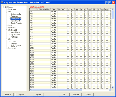
Task: Click the Conf.marc.auto heading link
Action: (37, 7)
